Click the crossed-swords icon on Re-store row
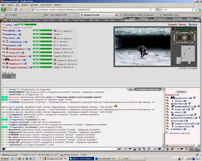Screen dimensions: 202x161 (x=55, y=38)
